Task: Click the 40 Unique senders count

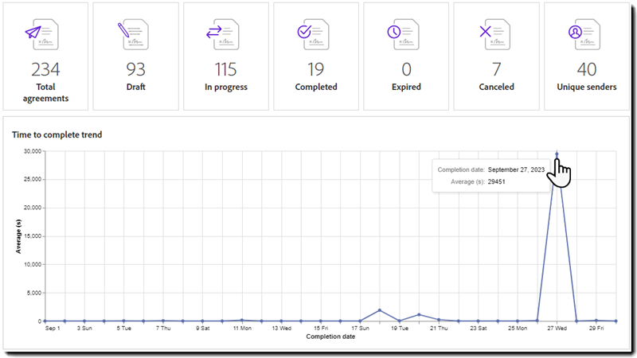Action: tap(586, 70)
